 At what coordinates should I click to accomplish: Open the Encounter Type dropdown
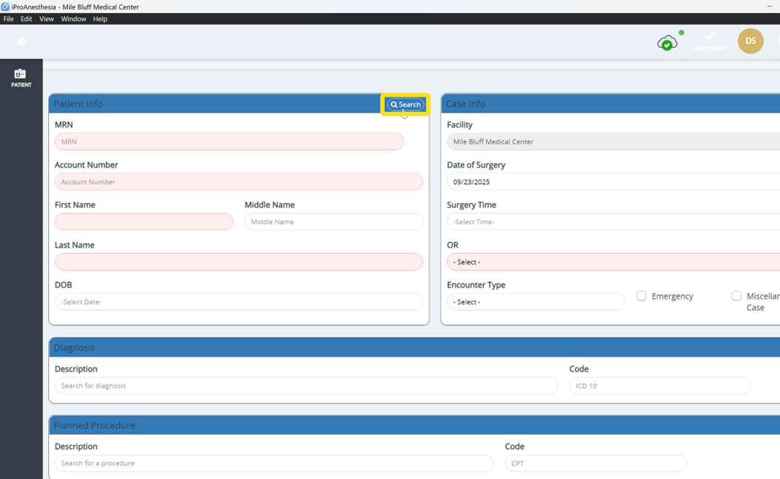(x=536, y=302)
